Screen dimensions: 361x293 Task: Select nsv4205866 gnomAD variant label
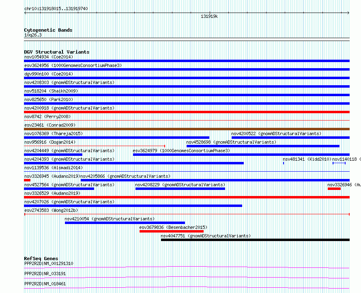(x=125, y=176)
